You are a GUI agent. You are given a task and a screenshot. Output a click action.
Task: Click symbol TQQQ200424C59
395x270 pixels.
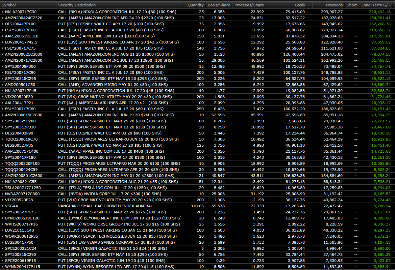pyautogui.click(x=21, y=170)
